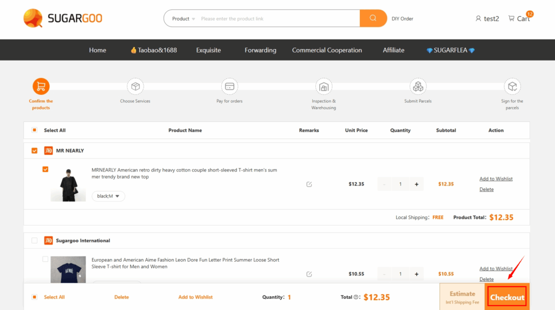Click Delete in the bottom bar
The height and width of the screenshot is (310, 555).
click(121, 297)
